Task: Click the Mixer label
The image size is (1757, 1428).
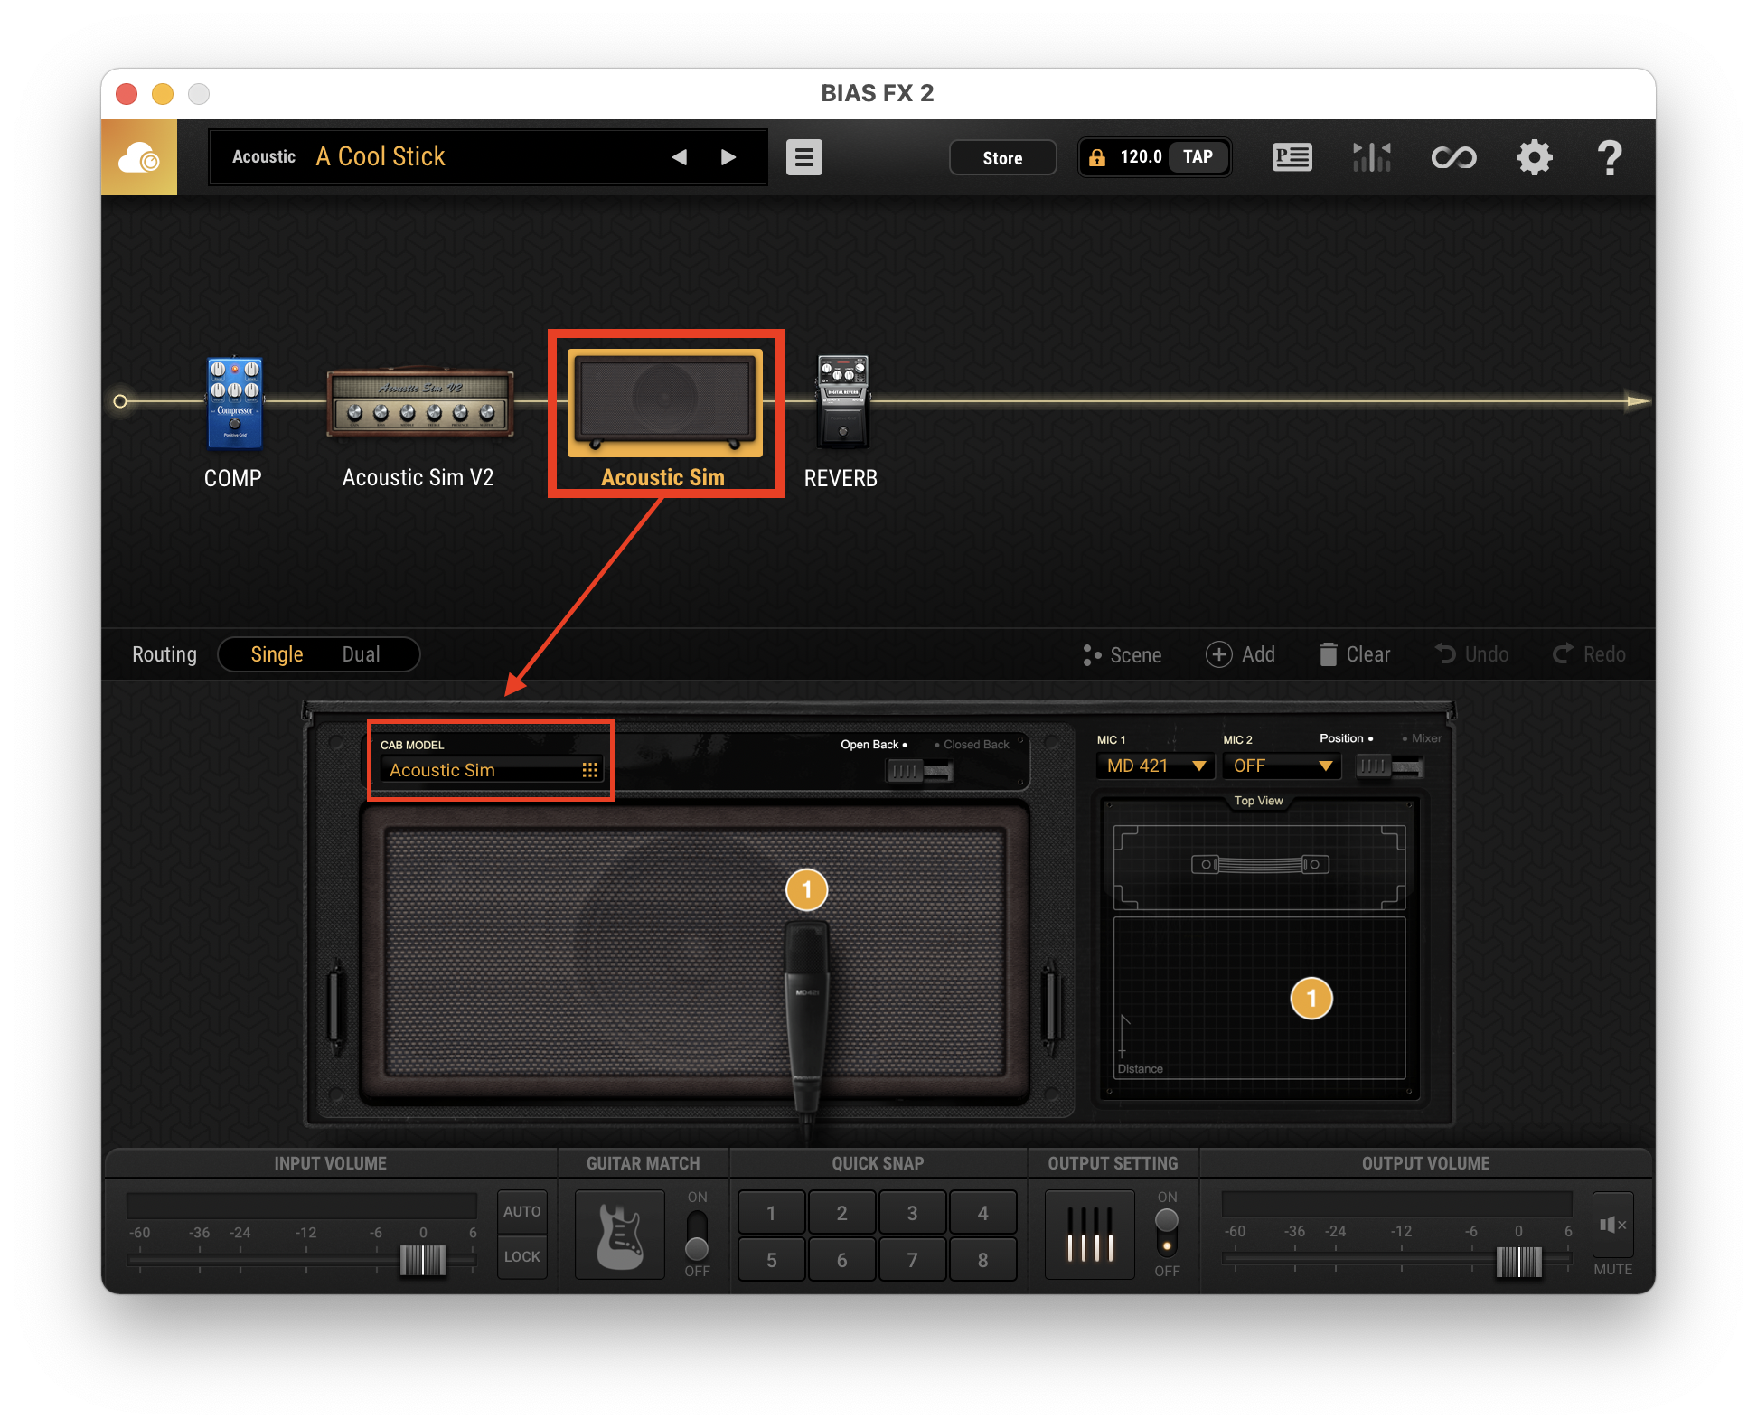Action: click(x=1425, y=738)
